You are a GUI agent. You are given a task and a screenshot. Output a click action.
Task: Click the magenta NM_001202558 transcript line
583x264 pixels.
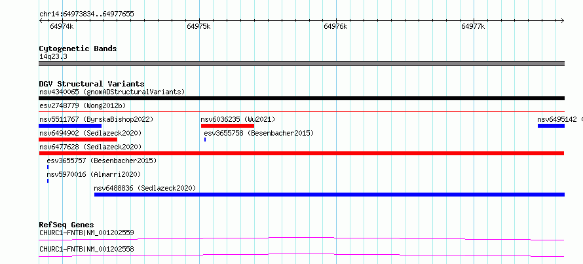pos(301,255)
